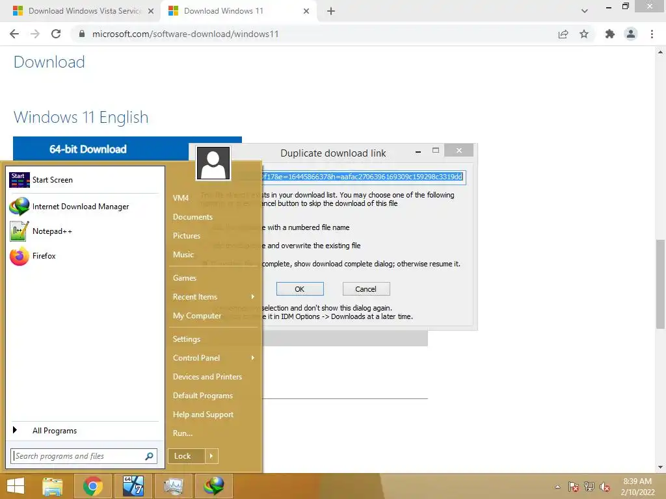Click the URL field in duplicate dialog

point(364,177)
